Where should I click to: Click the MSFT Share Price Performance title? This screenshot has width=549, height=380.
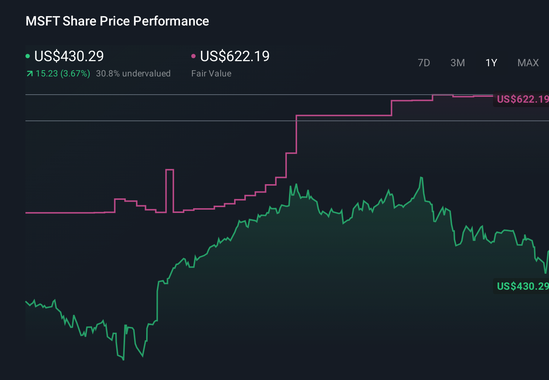[117, 21]
